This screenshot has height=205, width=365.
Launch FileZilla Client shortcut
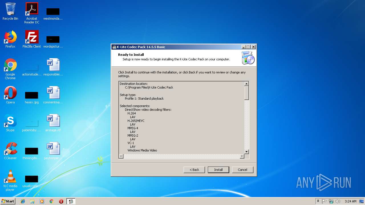click(32, 39)
